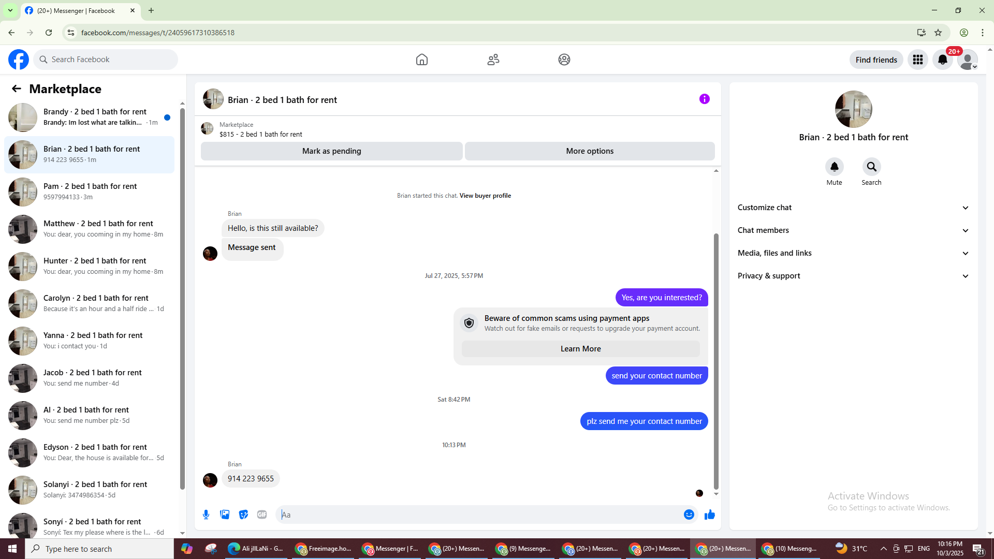
Task: Open the Groups icon in top navigation
Action: (564, 60)
